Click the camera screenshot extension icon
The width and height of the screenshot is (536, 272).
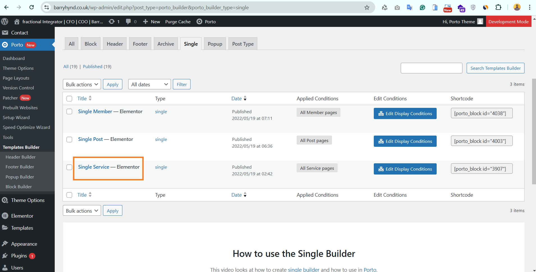[397, 8]
